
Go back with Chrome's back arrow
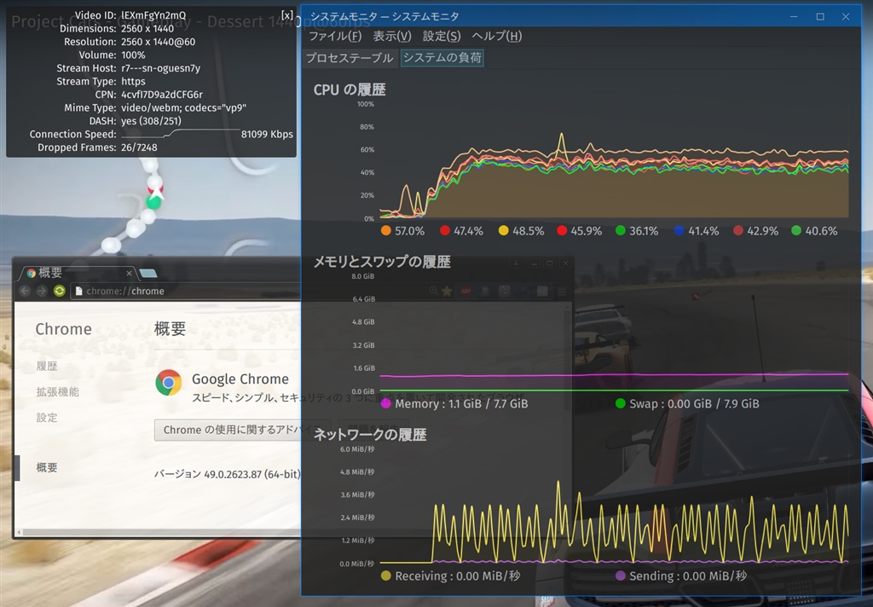point(25,291)
